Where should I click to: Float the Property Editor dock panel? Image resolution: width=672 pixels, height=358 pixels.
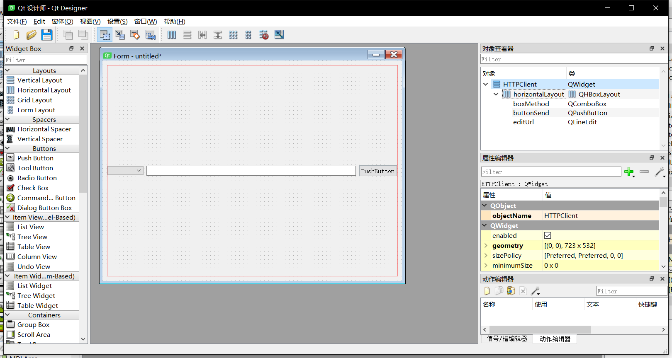tap(652, 158)
